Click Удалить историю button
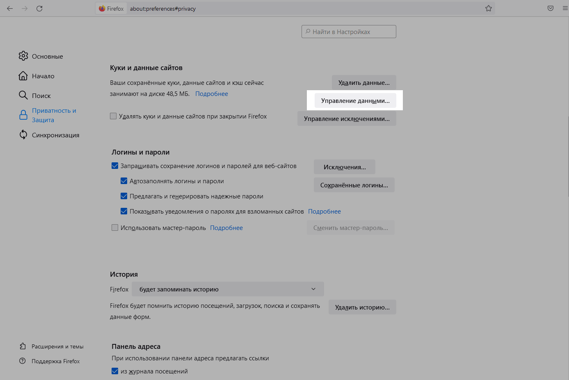The image size is (569, 380). pyautogui.click(x=362, y=307)
